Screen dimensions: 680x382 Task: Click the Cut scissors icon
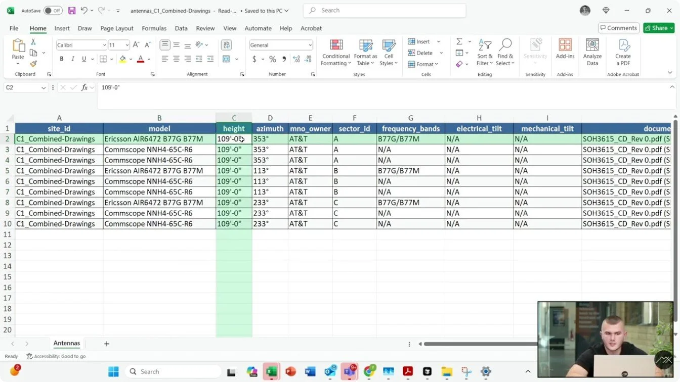pos(33,42)
